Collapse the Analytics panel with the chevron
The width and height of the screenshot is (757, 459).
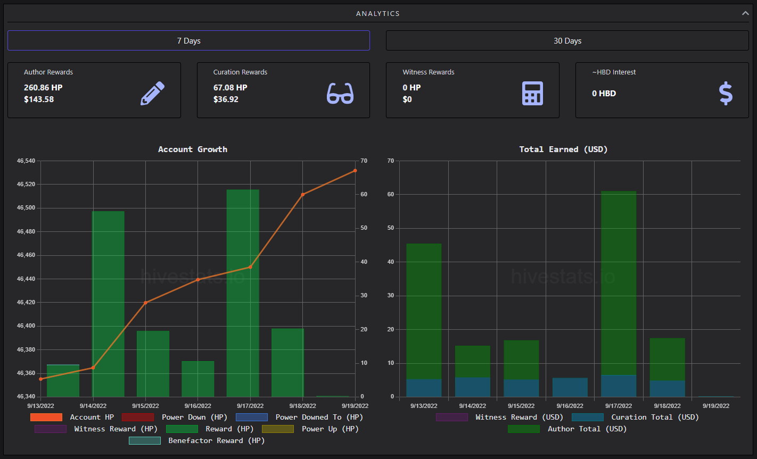pos(745,13)
